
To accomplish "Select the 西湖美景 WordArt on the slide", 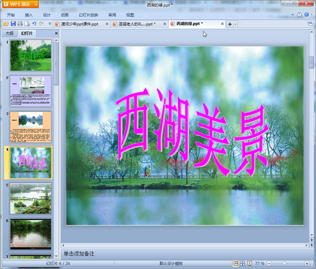I will [x=193, y=132].
